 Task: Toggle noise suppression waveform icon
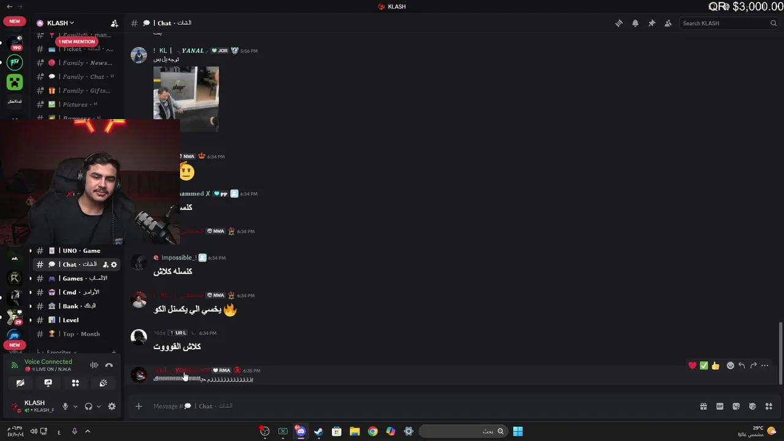tap(94, 365)
